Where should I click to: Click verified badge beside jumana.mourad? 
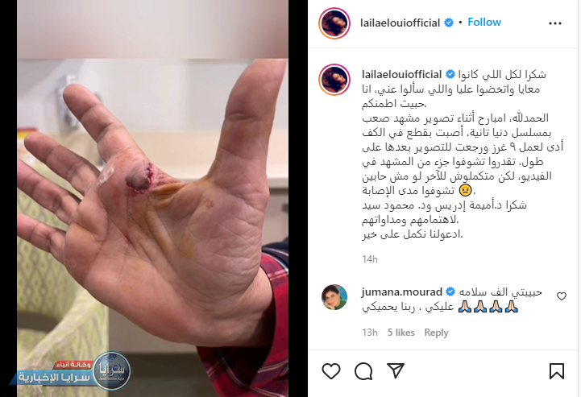tap(450, 292)
